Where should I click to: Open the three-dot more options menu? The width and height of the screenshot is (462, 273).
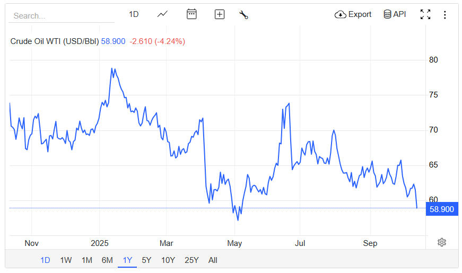coord(445,14)
